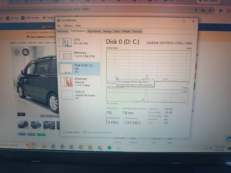
Task: Click the Task Manager title bar icon
Action: point(59,20)
